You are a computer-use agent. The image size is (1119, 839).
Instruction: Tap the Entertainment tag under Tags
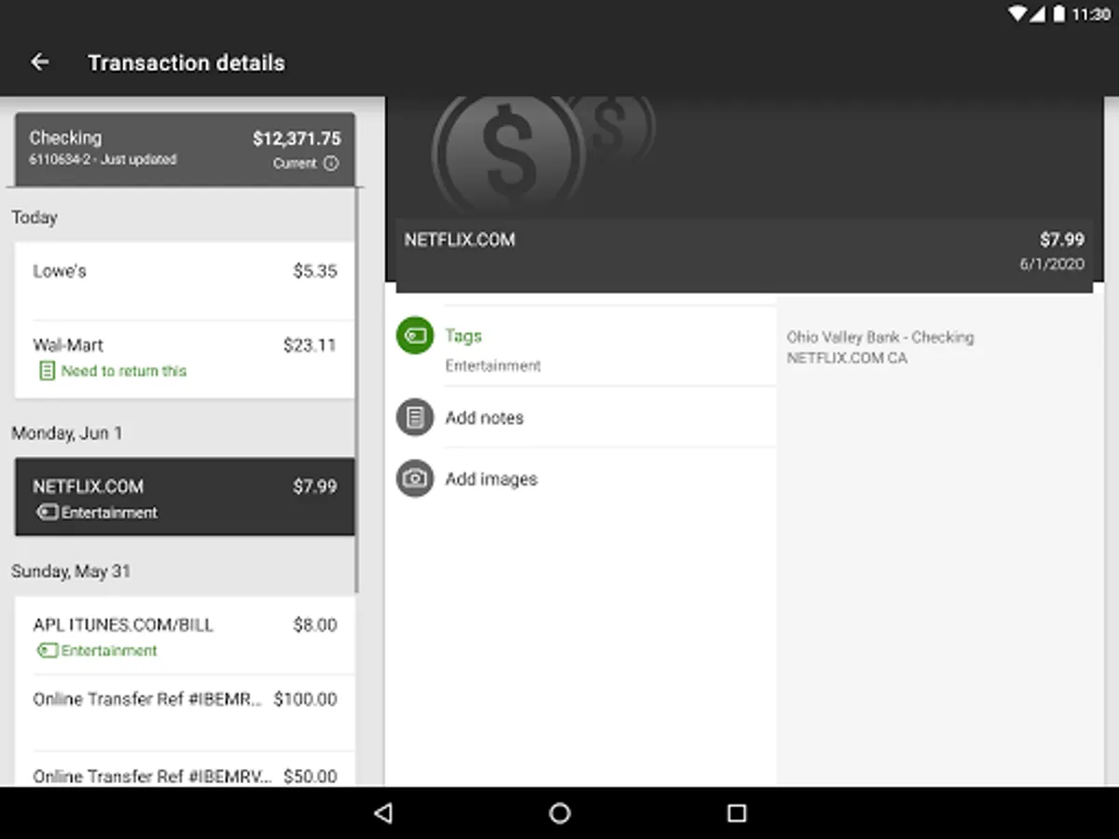(492, 365)
